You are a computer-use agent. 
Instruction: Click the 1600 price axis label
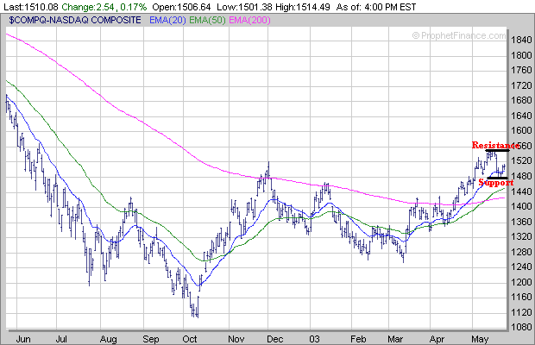coord(521,130)
